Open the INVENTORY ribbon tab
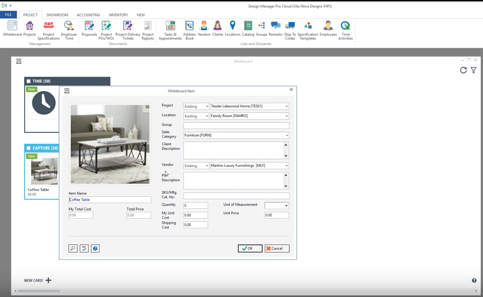Viewport: 483px width, 297px height. pyautogui.click(x=118, y=15)
